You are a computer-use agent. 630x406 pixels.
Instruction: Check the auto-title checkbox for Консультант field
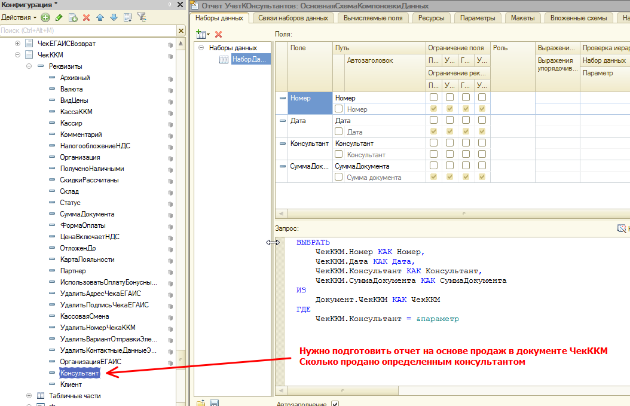point(339,155)
